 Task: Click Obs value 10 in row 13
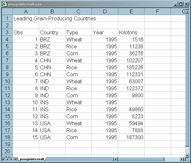pos(26,102)
